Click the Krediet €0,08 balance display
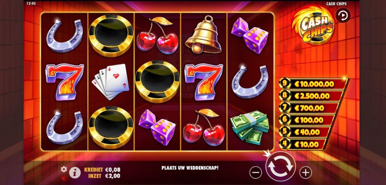Viewport: 386px width, 185px height. (102, 170)
